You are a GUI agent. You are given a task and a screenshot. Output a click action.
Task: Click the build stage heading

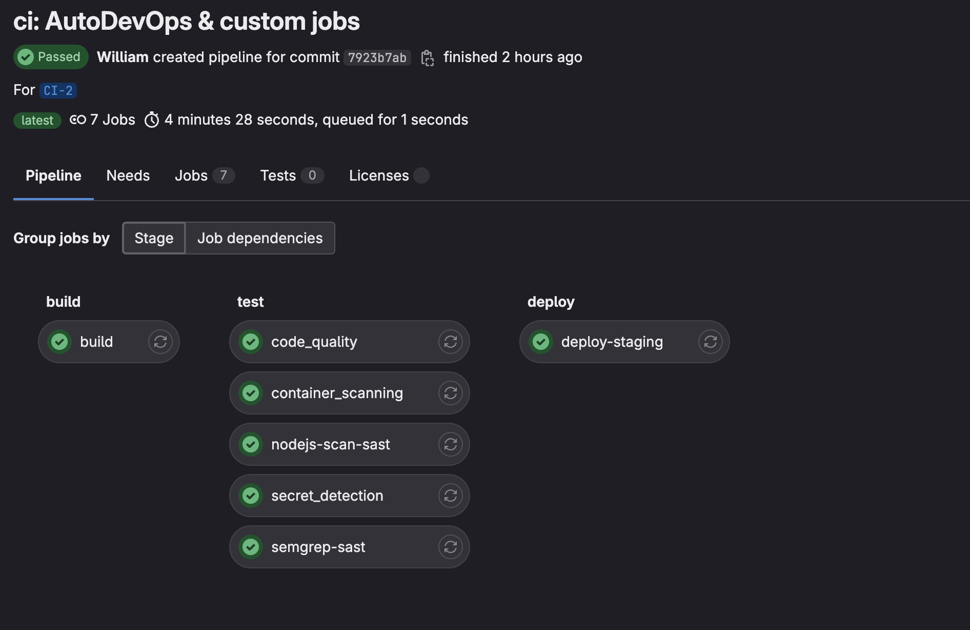[x=64, y=302]
